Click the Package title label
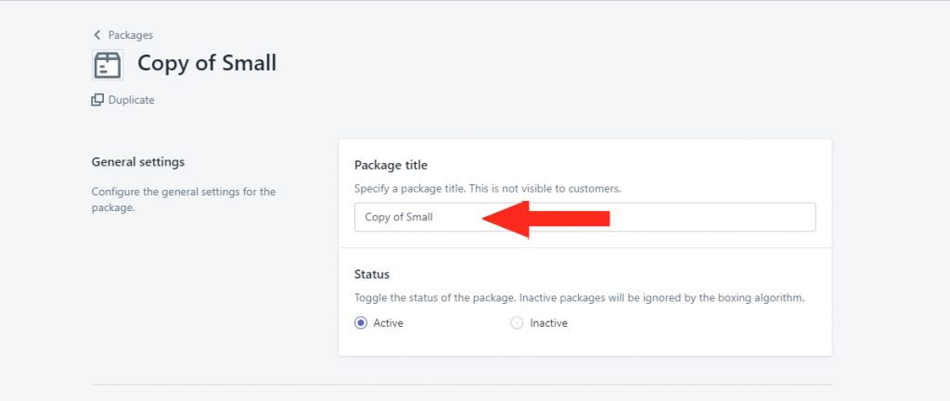This screenshot has width=950, height=401. coord(391,165)
